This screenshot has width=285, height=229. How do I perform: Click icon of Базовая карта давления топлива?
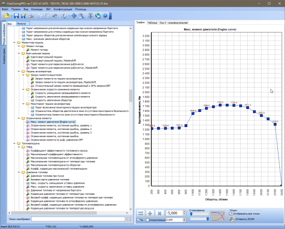point(28,179)
